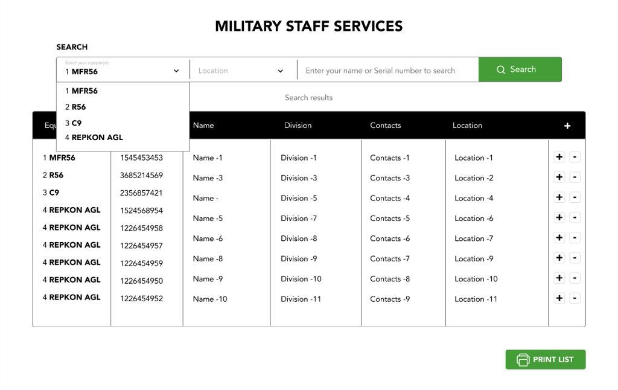Select serial number 1226454950
The height and width of the screenshot is (390, 618).
141,281
